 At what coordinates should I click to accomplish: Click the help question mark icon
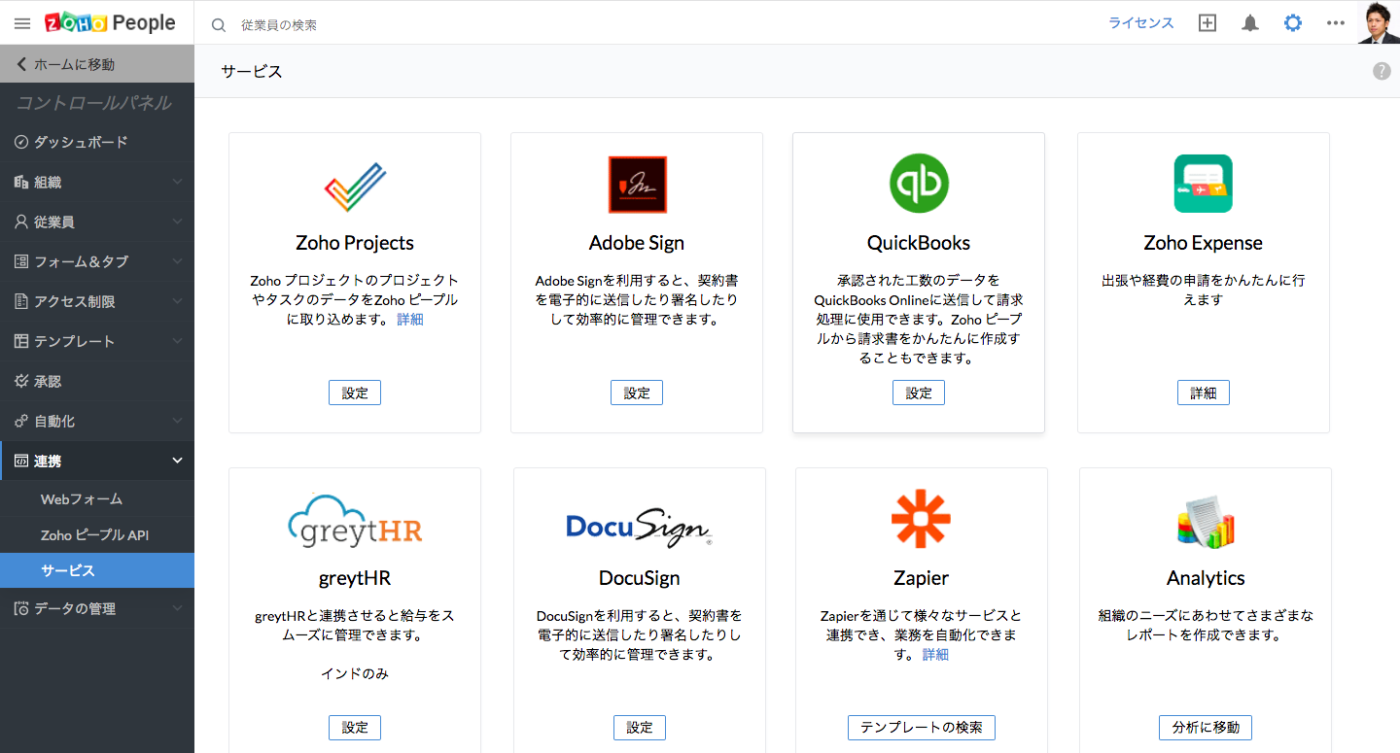click(x=1382, y=71)
